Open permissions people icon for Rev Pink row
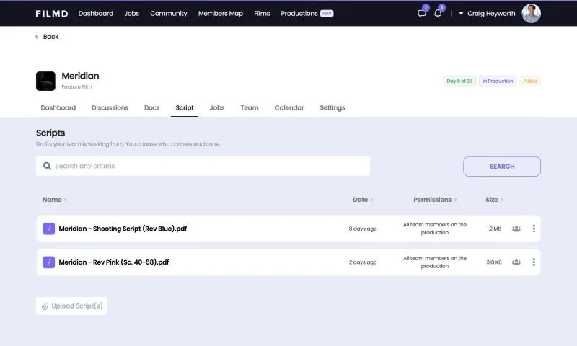 (x=516, y=262)
